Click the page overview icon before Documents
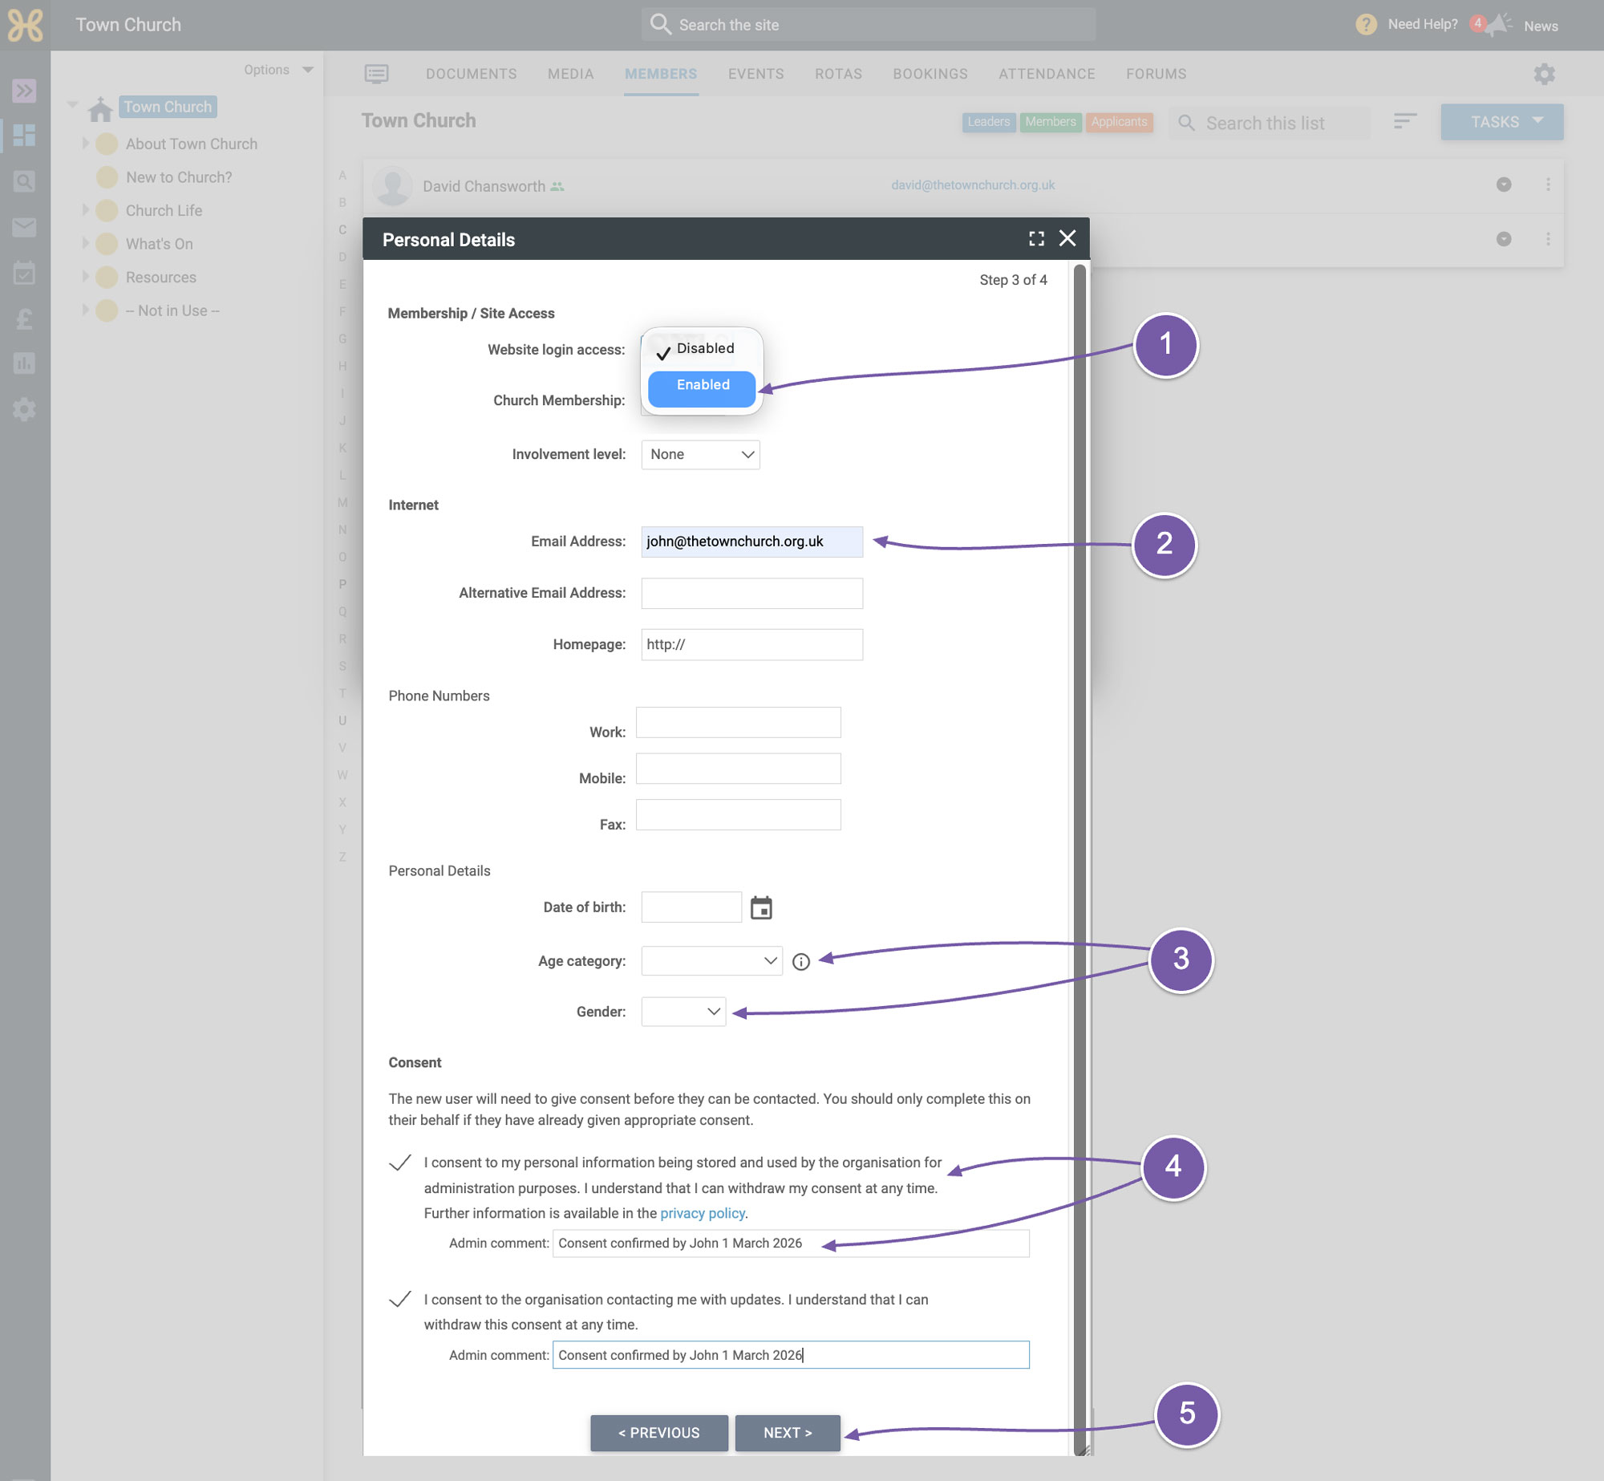This screenshot has width=1604, height=1481. [376, 74]
